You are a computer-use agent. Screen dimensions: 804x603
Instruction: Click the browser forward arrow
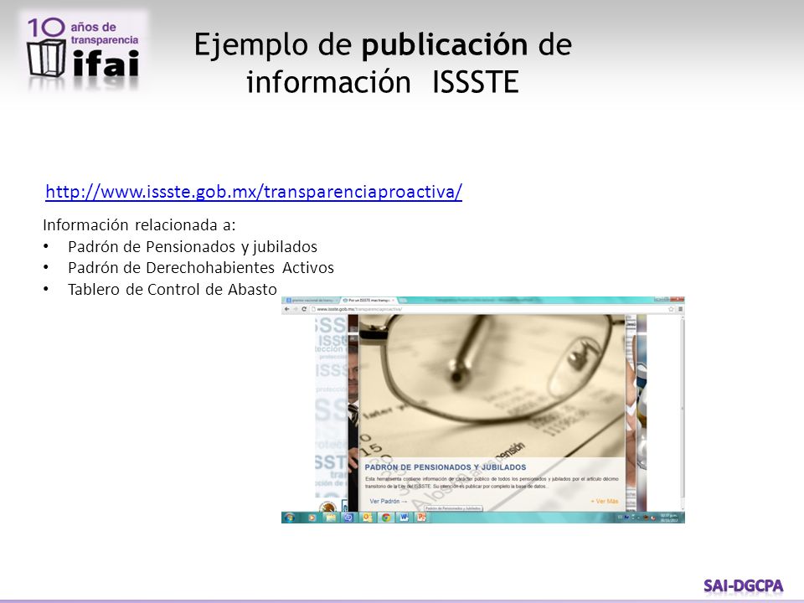pyautogui.click(x=296, y=309)
